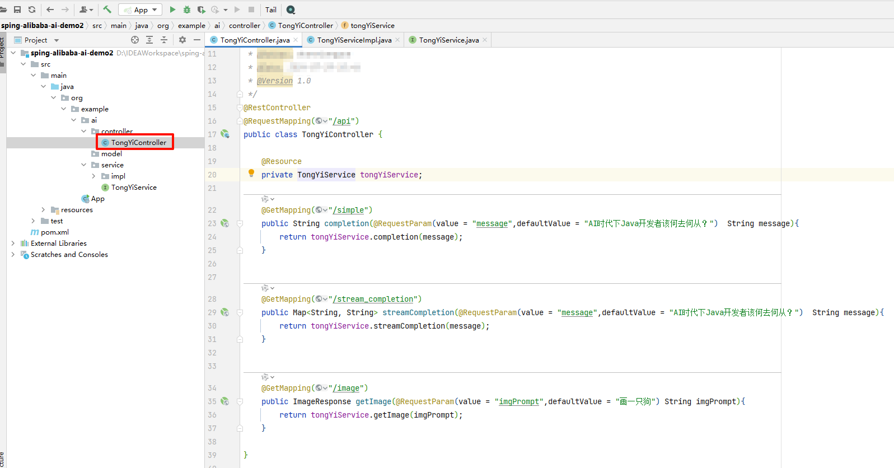The width and height of the screenshot is (894, 468).
Task: Close the TongYiController.java tab
Action: 296,40
